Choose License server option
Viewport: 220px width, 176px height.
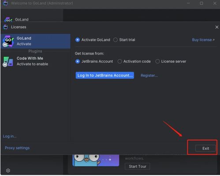[x=157, y=61]
